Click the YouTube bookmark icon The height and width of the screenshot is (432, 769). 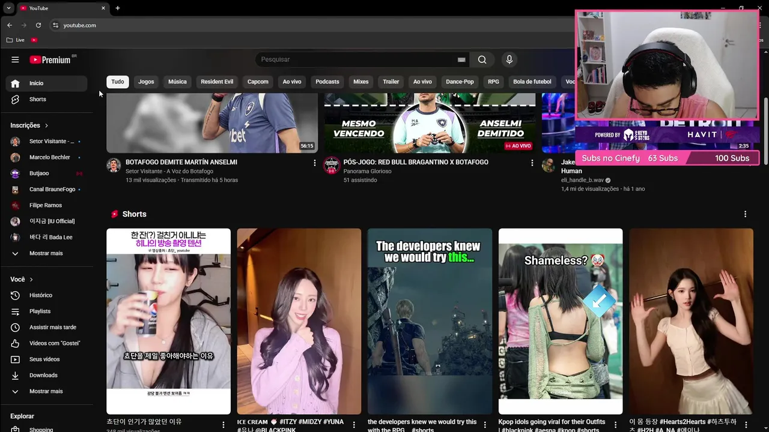34,40
